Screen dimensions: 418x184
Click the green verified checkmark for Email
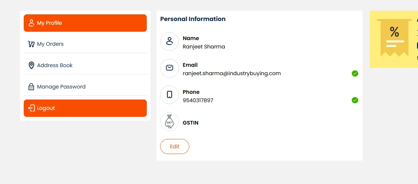pos(355,73)
